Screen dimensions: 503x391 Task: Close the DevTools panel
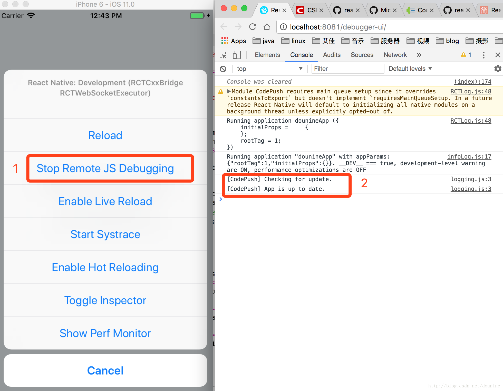click(x=498, y=55)
